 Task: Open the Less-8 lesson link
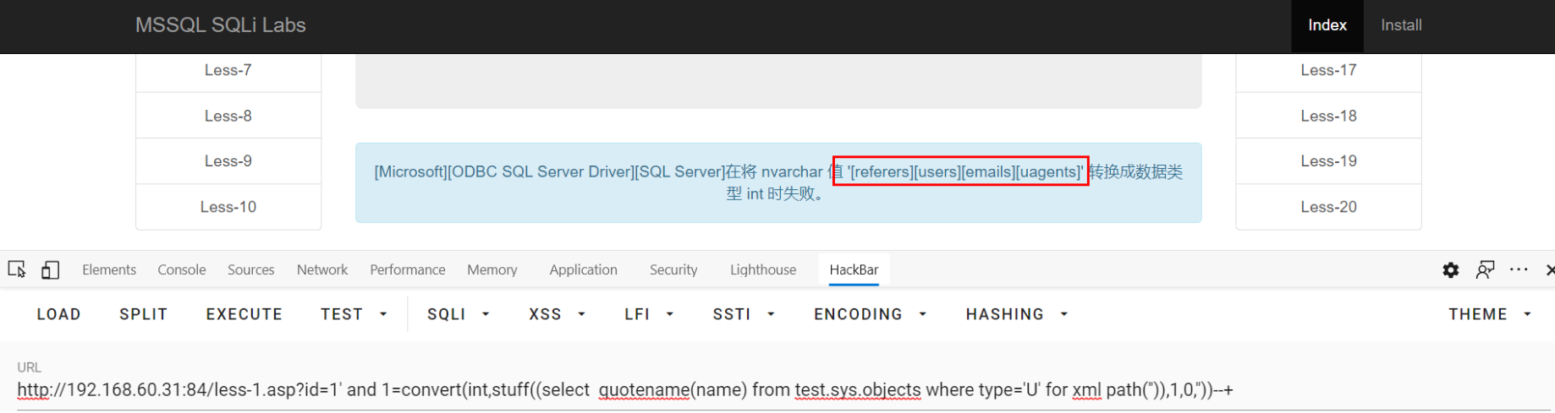point(228,116)
